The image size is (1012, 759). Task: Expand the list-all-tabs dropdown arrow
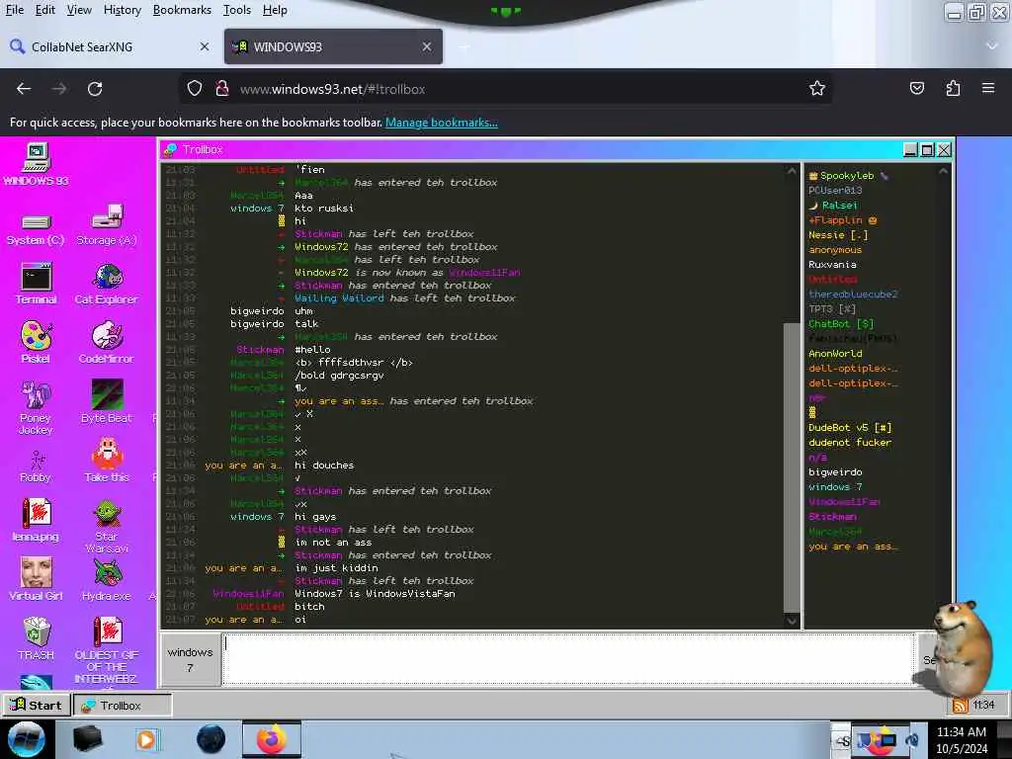click(x=992, y=46)
